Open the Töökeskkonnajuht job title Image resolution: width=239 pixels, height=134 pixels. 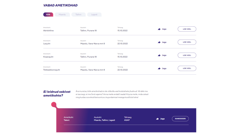click(52, 70)
